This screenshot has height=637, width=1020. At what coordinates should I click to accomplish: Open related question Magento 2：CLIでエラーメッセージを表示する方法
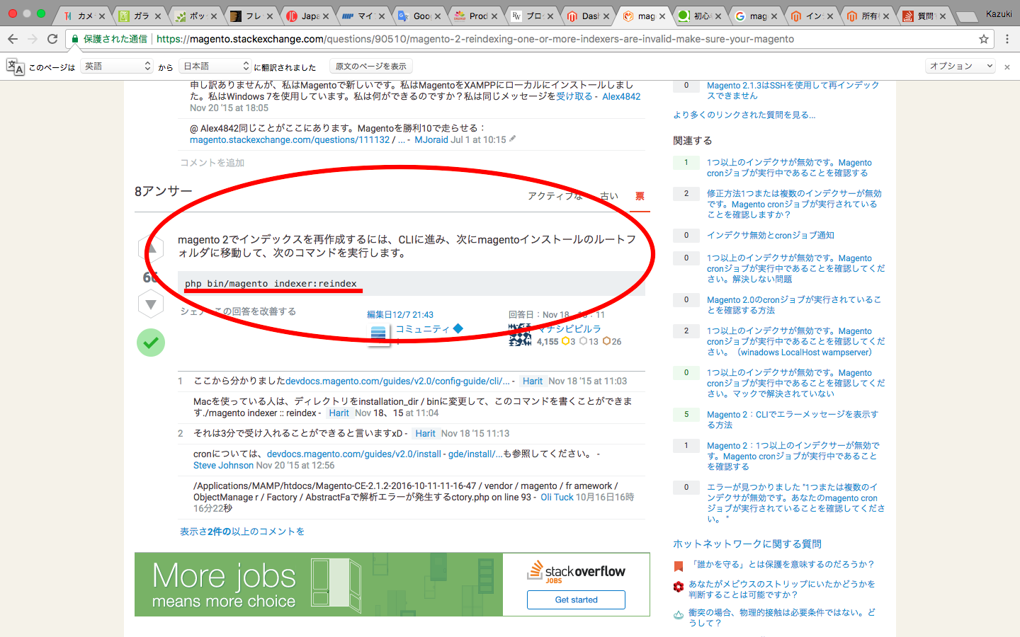(x=793, y=420)
